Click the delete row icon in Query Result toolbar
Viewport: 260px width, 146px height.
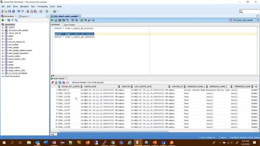click(63, 82)
